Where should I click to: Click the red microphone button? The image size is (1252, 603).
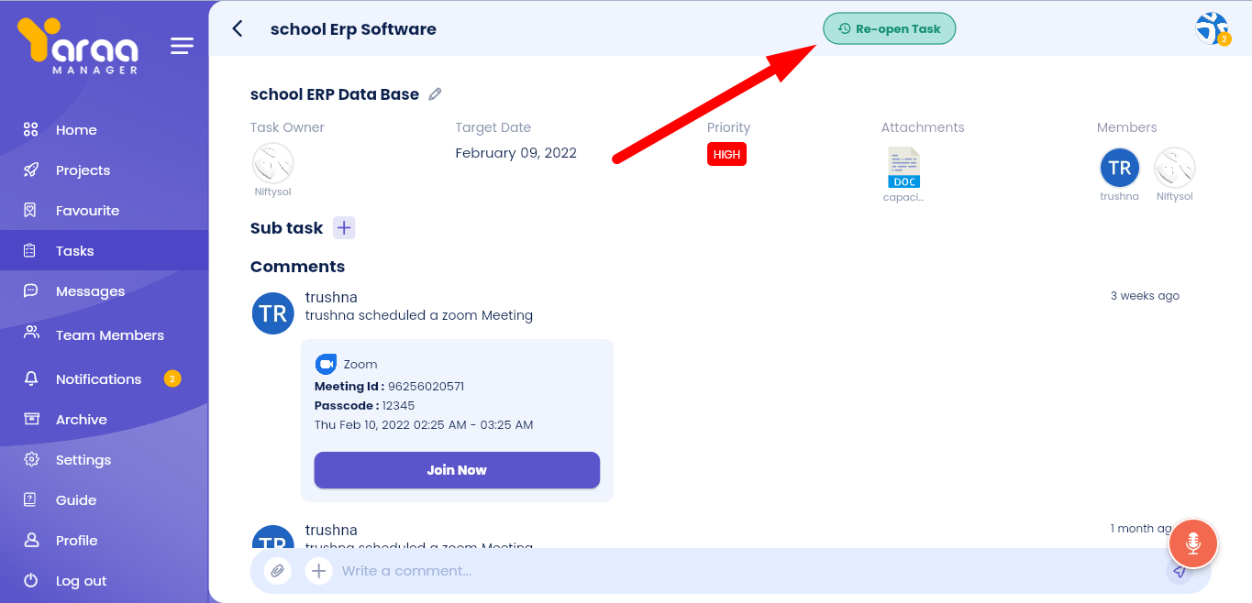tap(1192, 543)
